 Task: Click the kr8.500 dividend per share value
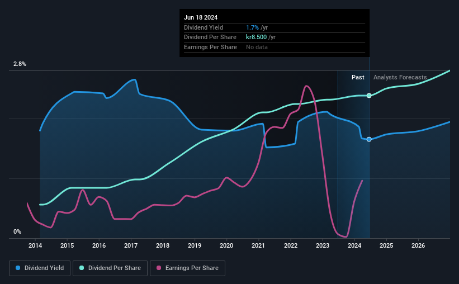click(x=257, y=37)
